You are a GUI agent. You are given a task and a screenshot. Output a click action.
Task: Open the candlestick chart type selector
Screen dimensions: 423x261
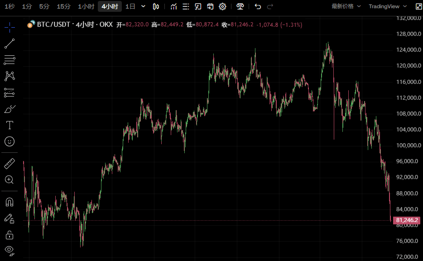point(156,6)
